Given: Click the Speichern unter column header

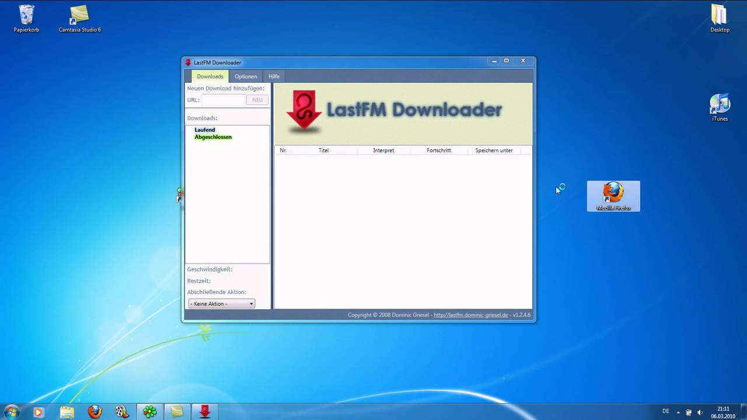Looking at the screenshot, I should (x=494, y=150).
